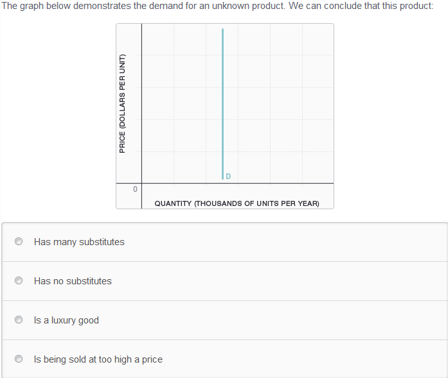Pick the 'Is being sold at too high a price' radio button
The height and width of the screenshot is (378, 448).
(x=19, y=359)
